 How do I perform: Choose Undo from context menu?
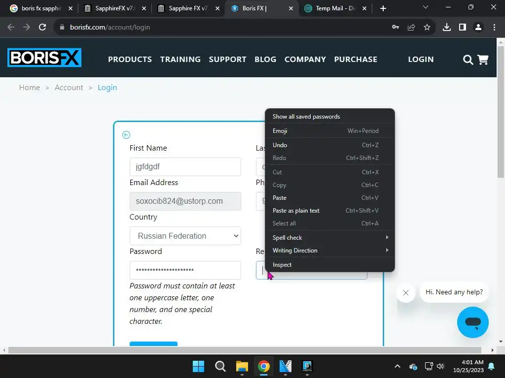pyautogui.click(x=330, y=145)
